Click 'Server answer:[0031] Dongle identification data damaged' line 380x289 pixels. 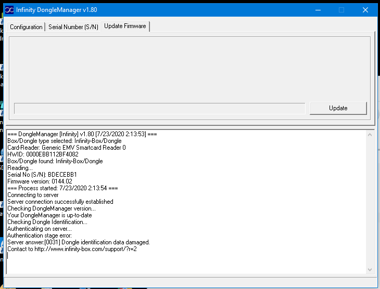tap(79, 243)
